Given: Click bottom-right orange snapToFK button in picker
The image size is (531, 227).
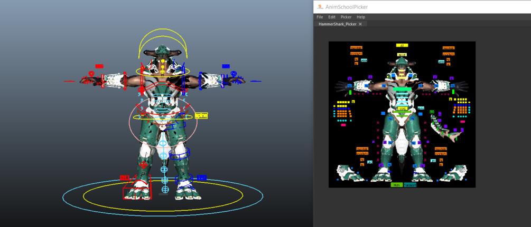Looking at the screenshot, I should 441,154.
